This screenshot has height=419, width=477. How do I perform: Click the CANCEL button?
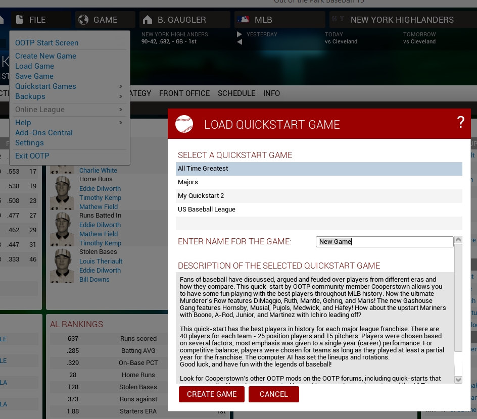(274, 394)
